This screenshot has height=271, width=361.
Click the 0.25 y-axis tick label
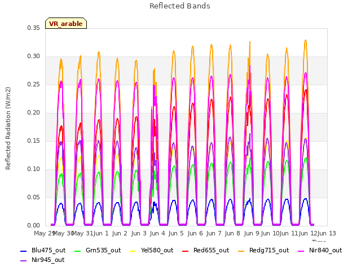point(34,84)
